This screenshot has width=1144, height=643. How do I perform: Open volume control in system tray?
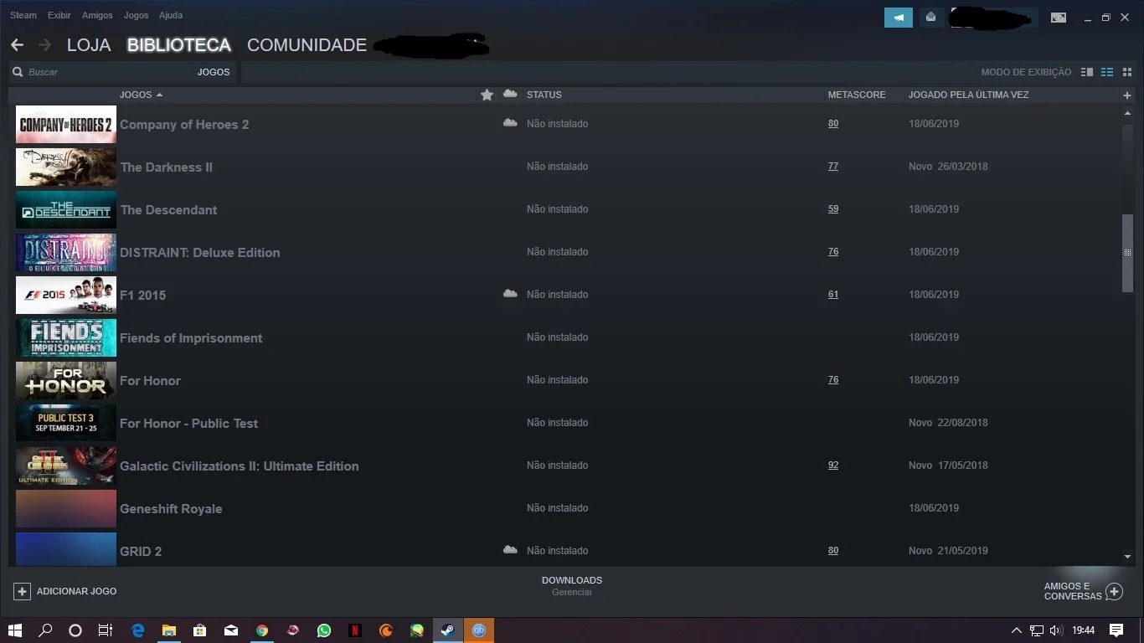(x=1056, y=630)
